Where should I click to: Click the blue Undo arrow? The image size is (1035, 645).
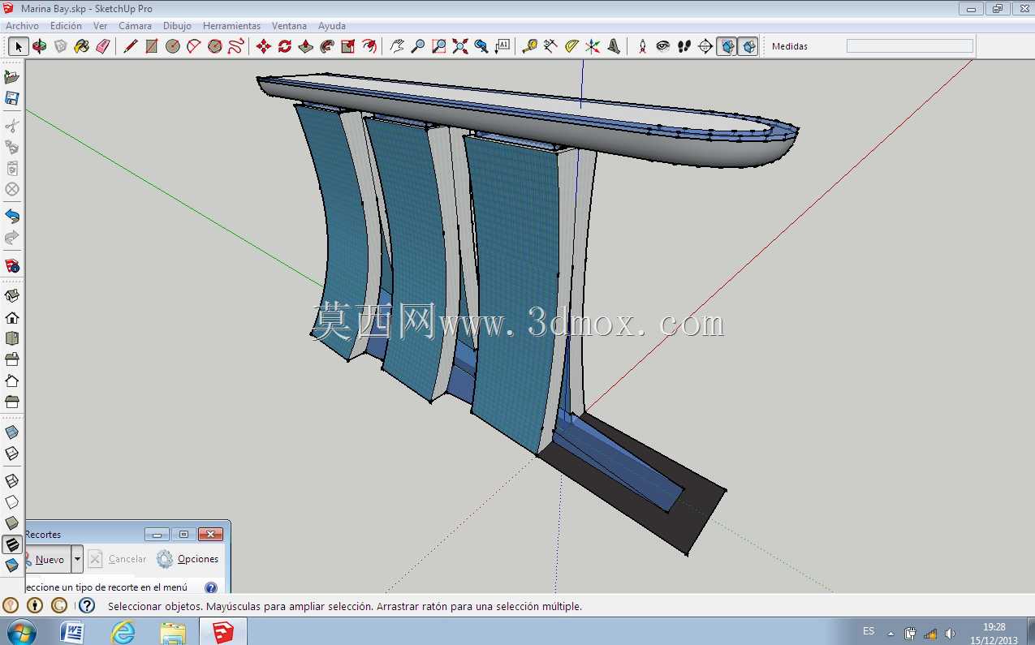(x=12, y=216)
